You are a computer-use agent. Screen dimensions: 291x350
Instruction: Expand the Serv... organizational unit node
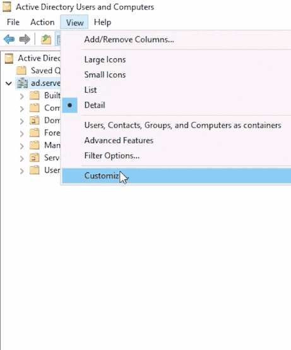21,159
